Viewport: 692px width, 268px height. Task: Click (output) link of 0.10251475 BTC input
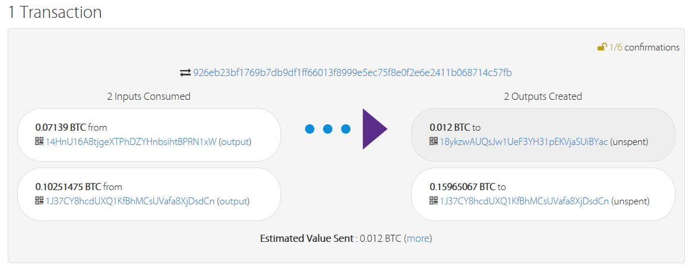pyautogui.click(x=233, y=201)
